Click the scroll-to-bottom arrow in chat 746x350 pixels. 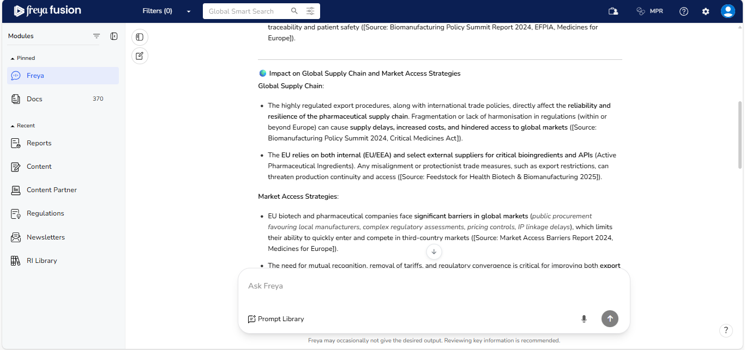(x=434, y=251)
